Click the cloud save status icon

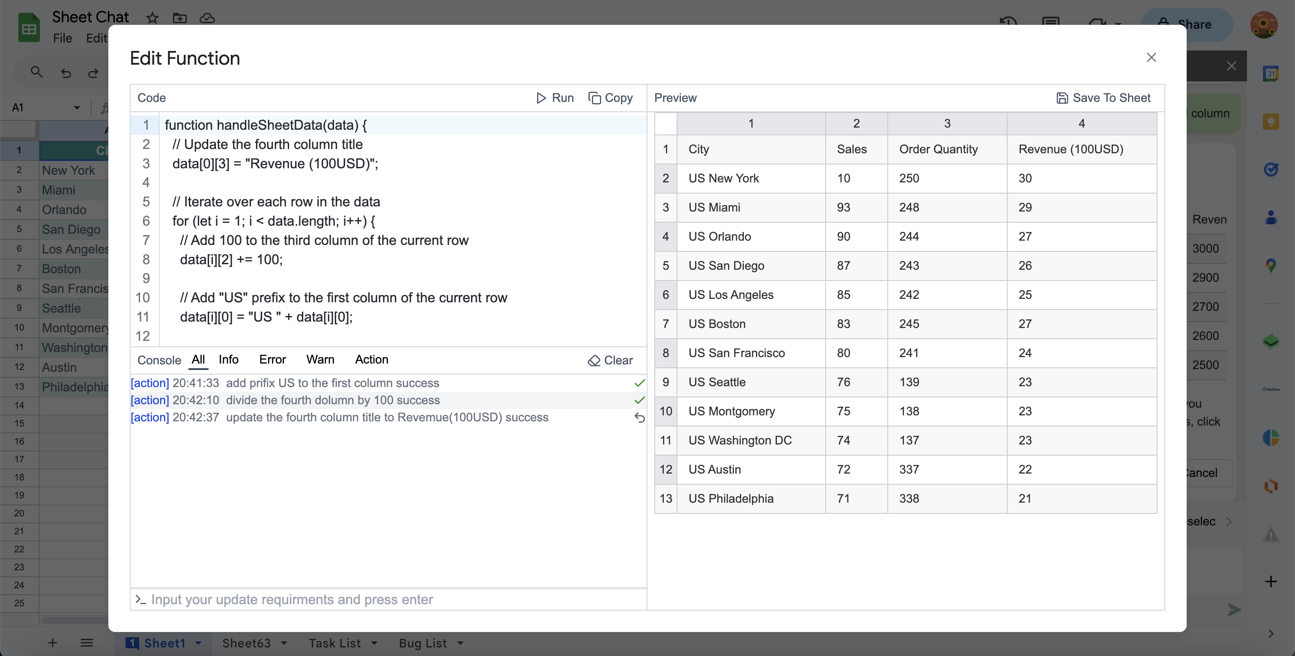pos(207,18)
